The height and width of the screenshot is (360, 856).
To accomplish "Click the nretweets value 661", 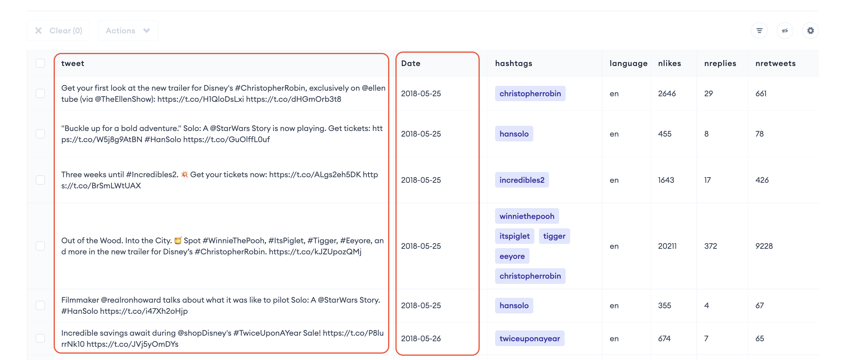I will point(761,93).
